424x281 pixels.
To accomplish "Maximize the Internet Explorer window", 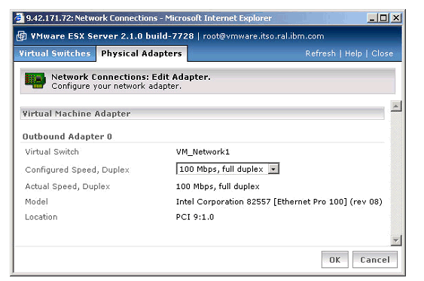I will [383, 18].
